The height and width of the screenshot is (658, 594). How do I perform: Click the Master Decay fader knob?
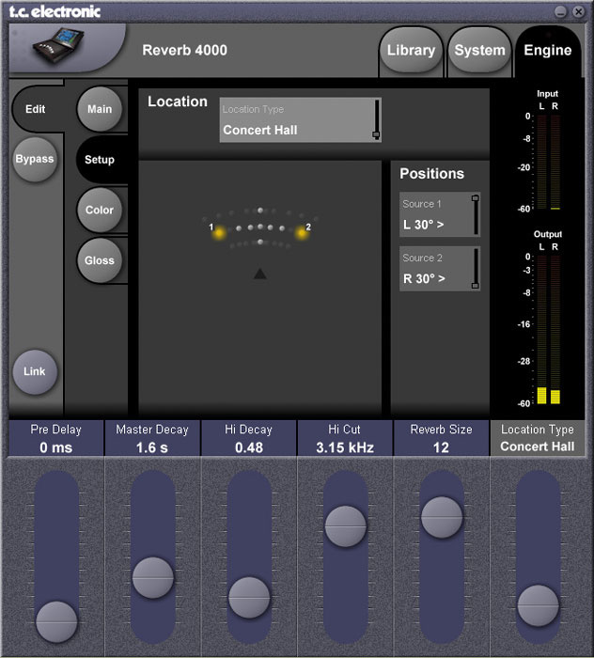click(152, 577)
